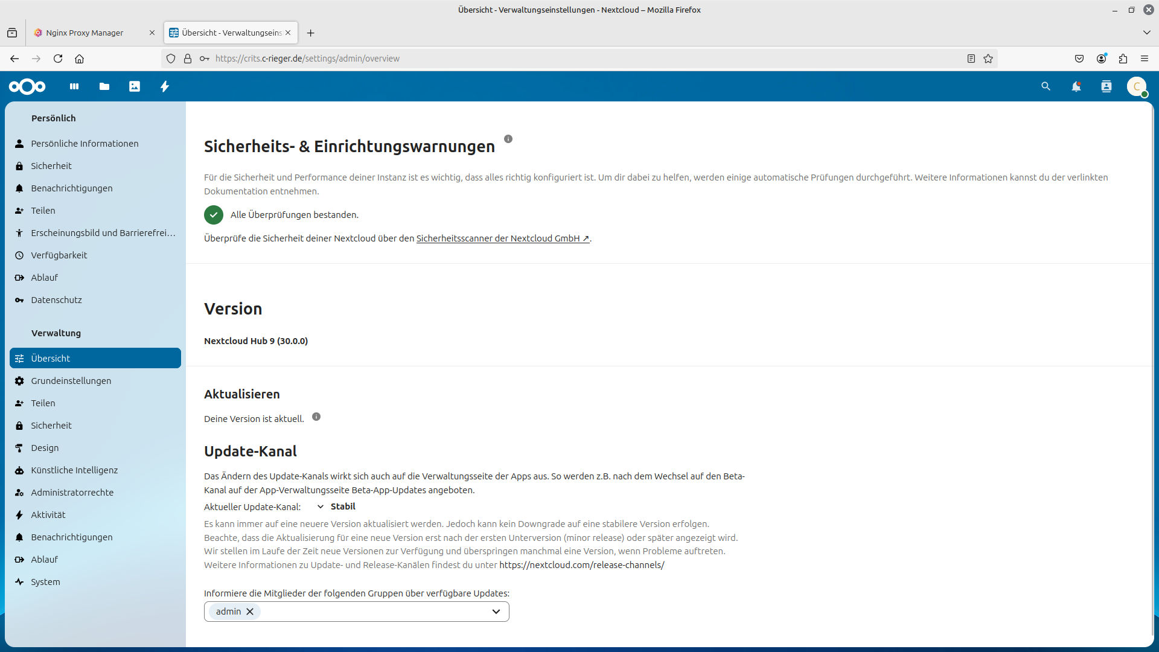Viewport: 1159px width, 652px height.
Task: Click info icon next to 'Deine Version ist aktuell'
Action: point(316,417)
